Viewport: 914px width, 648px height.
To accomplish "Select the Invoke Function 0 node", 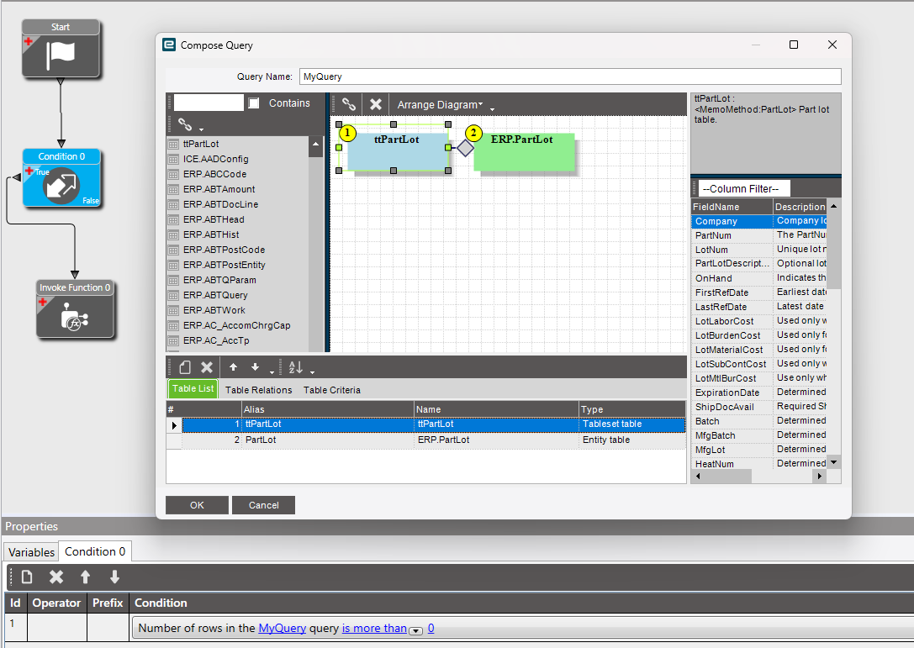I will click(76, 316).
